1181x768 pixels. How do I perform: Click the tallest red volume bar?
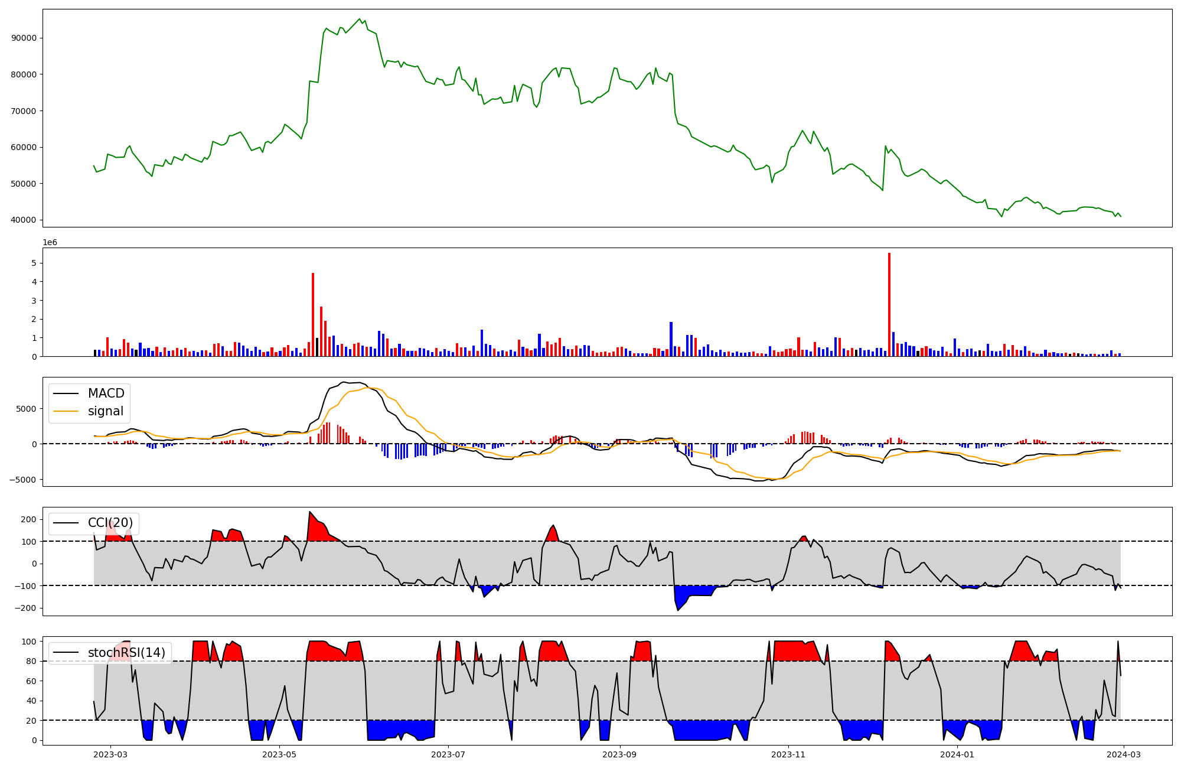coord(889,304)
